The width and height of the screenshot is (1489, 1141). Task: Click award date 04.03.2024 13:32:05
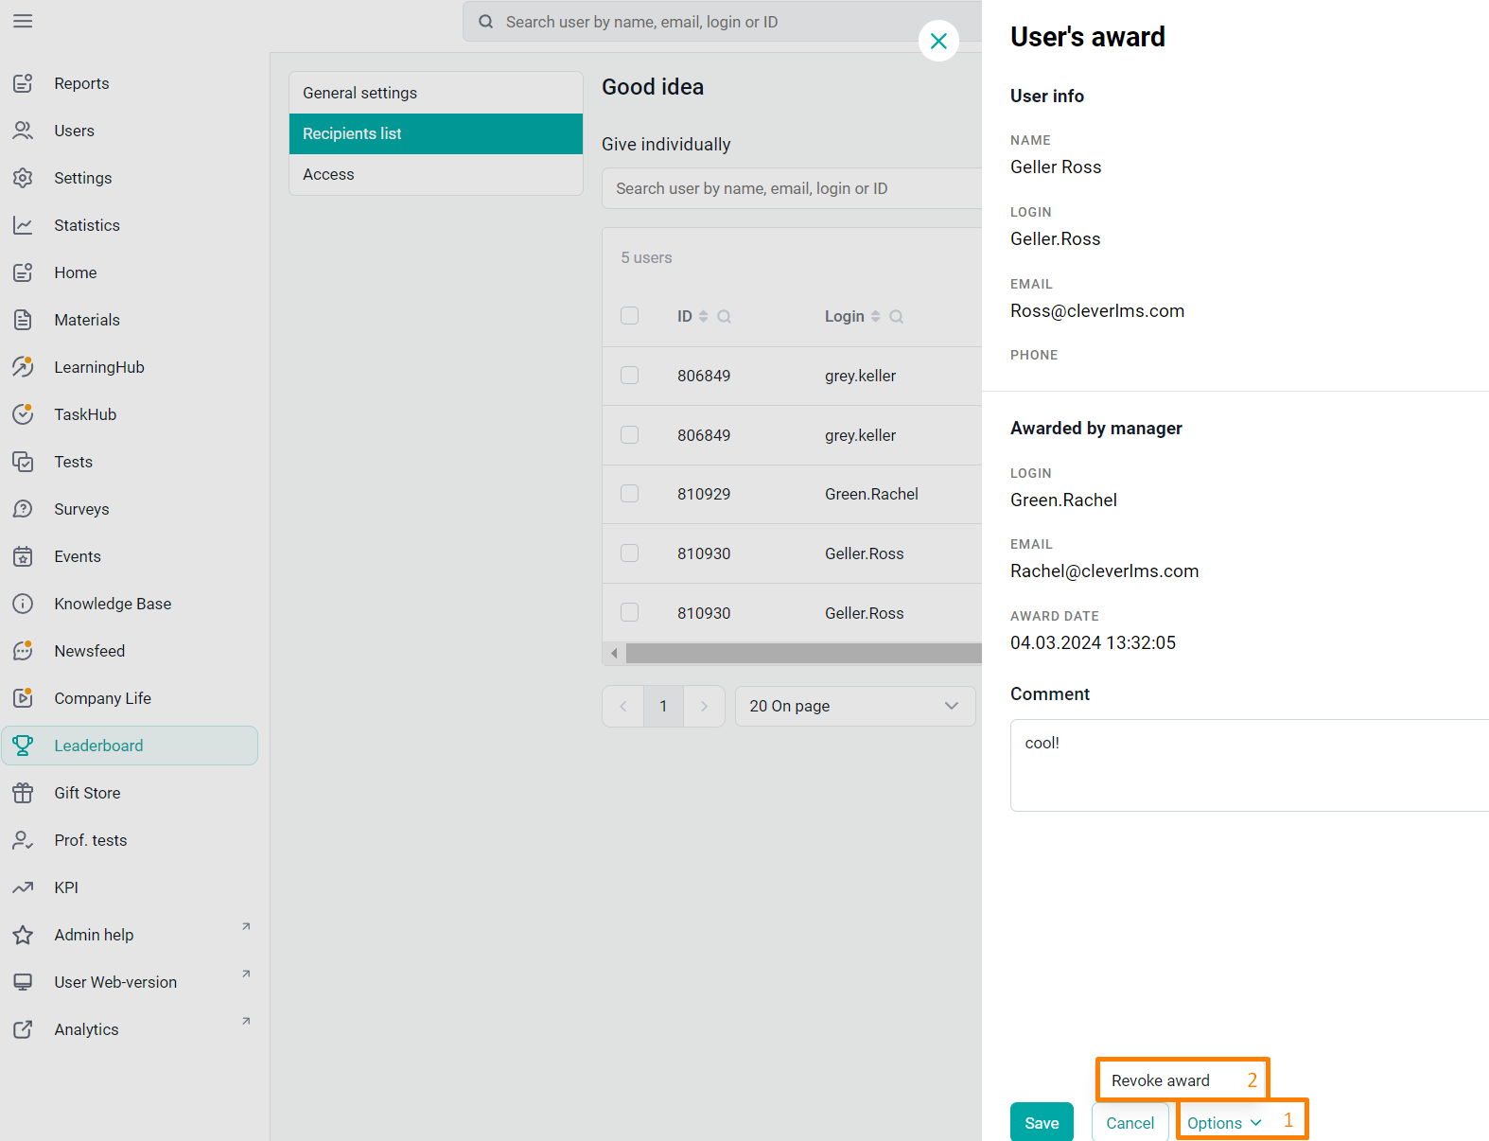(x=1093, y=643)
